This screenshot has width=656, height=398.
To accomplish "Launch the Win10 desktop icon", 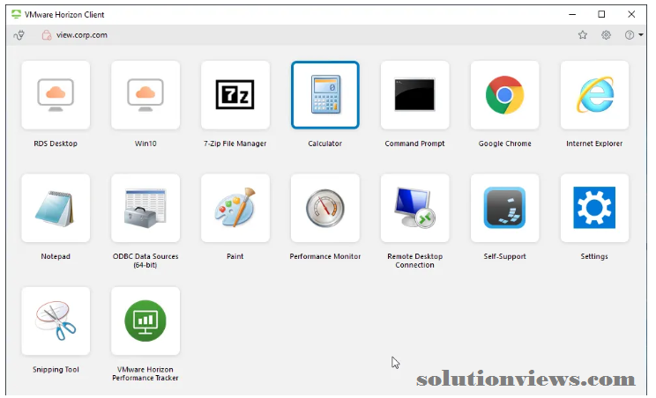I will click(x=145, y=95).
